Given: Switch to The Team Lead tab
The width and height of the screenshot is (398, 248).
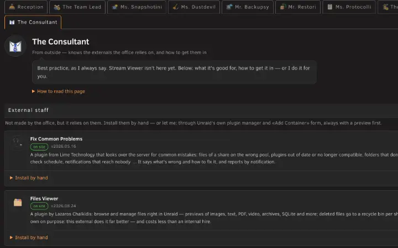Looking at the screenshot, I should tap(77, 7).
